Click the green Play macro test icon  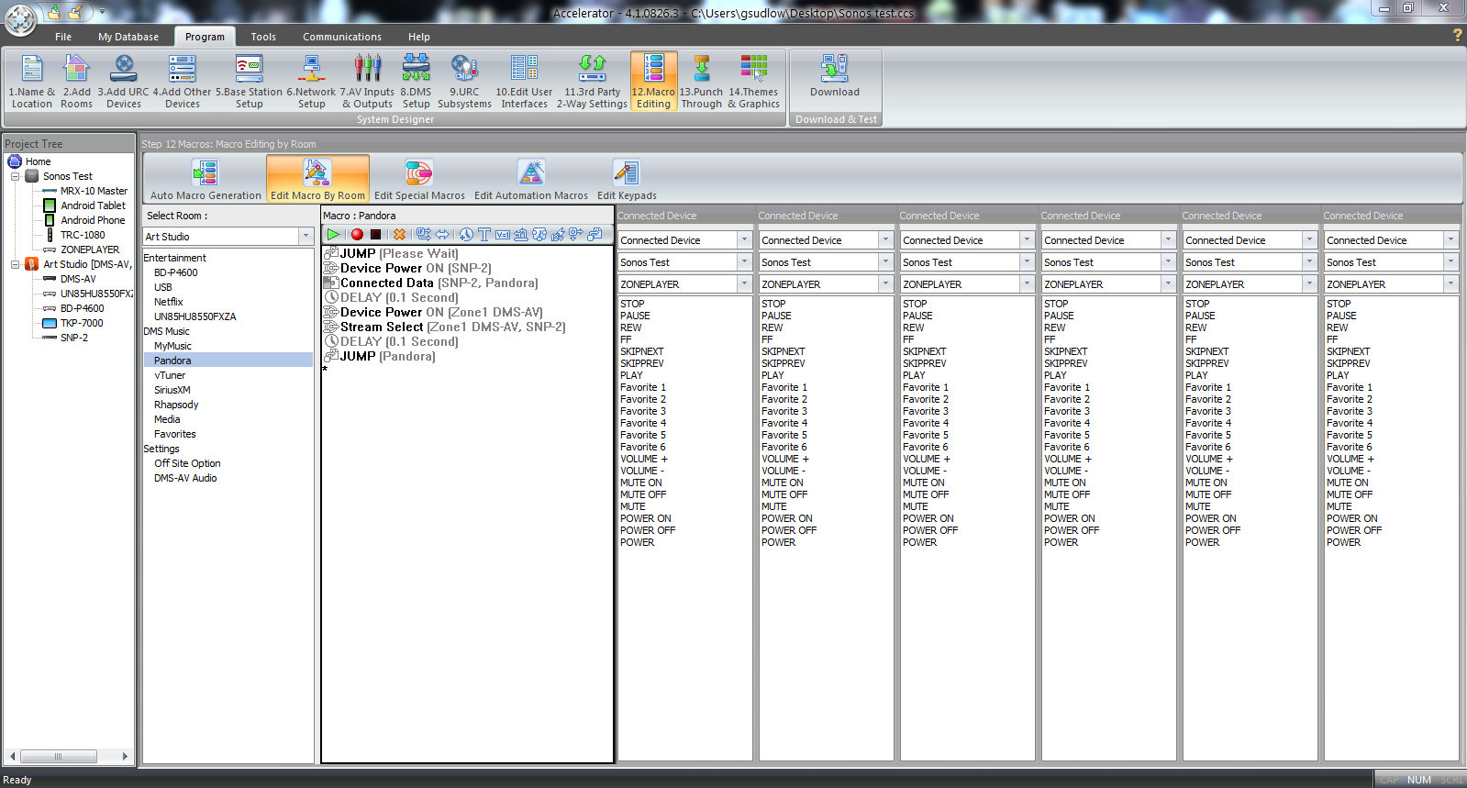tap(333, 235)
